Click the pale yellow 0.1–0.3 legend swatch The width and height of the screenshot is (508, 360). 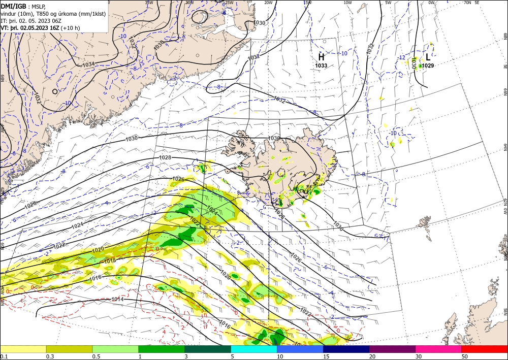click(x=23, y=349)
